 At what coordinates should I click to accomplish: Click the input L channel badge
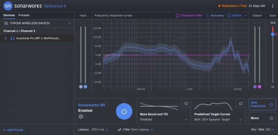click(81, 87)
